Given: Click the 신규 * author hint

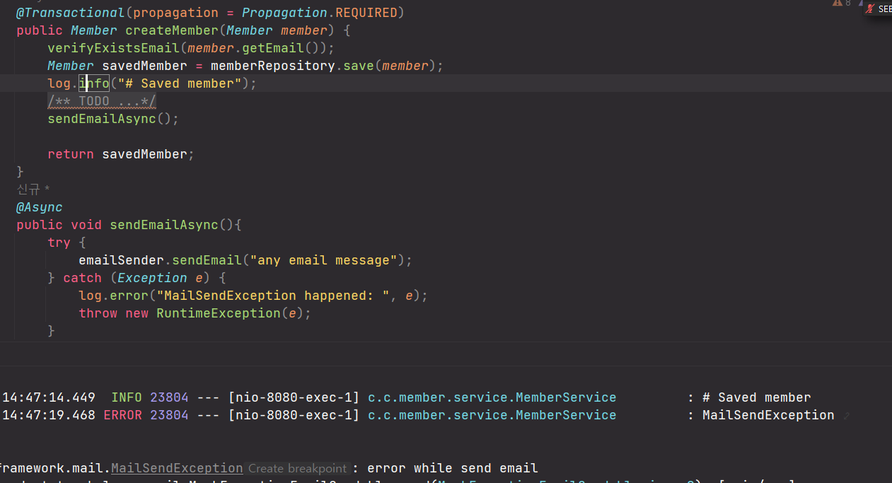Looking at the screenshot, I should (x=33, y=189).
